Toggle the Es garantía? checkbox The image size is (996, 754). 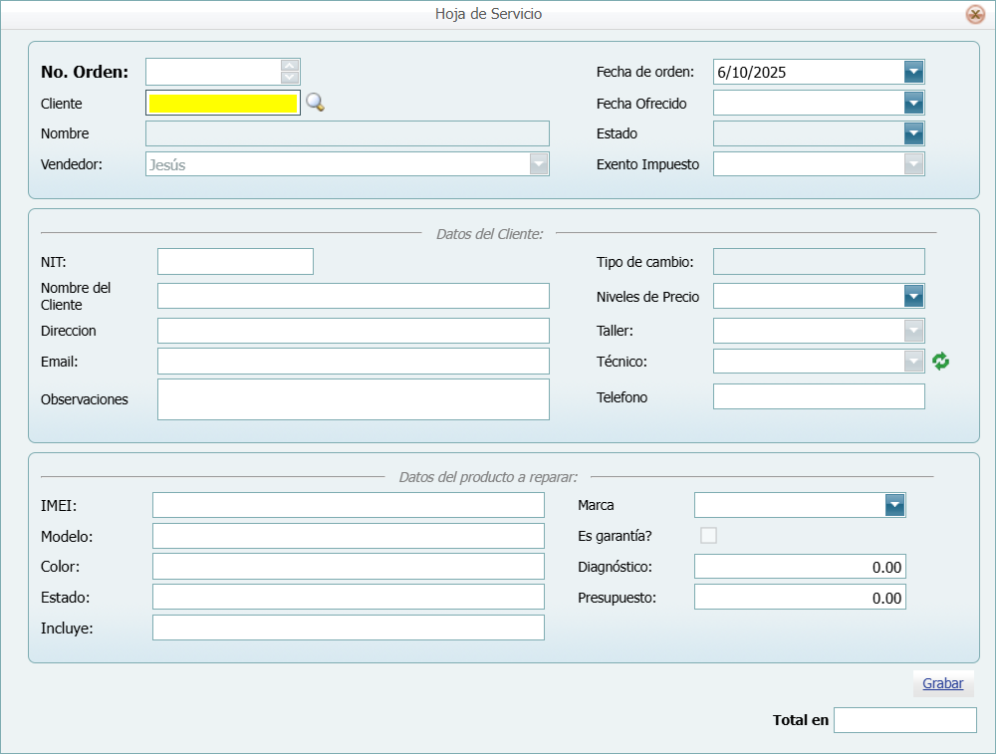coord(708,535)
